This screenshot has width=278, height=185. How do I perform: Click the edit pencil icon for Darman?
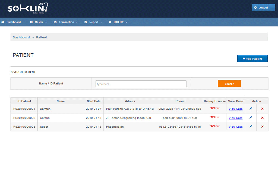(x=251, y=109)
